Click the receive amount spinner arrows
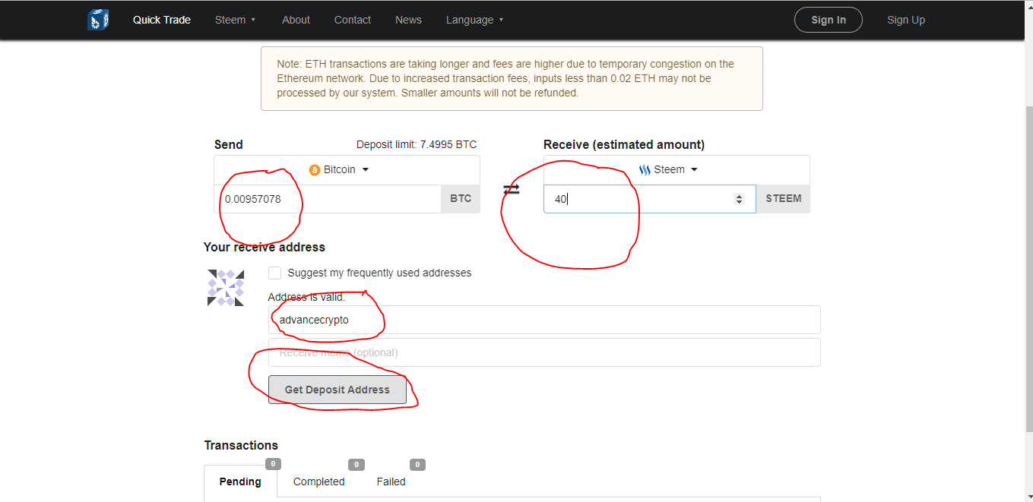Screen dimensions: 1033x502 click(x=739, y=199)
